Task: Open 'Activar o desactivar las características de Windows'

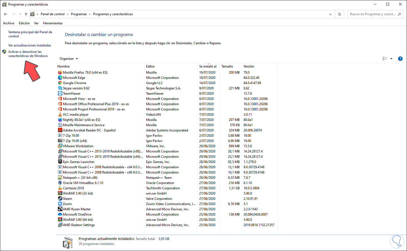Action: [28, 54]
